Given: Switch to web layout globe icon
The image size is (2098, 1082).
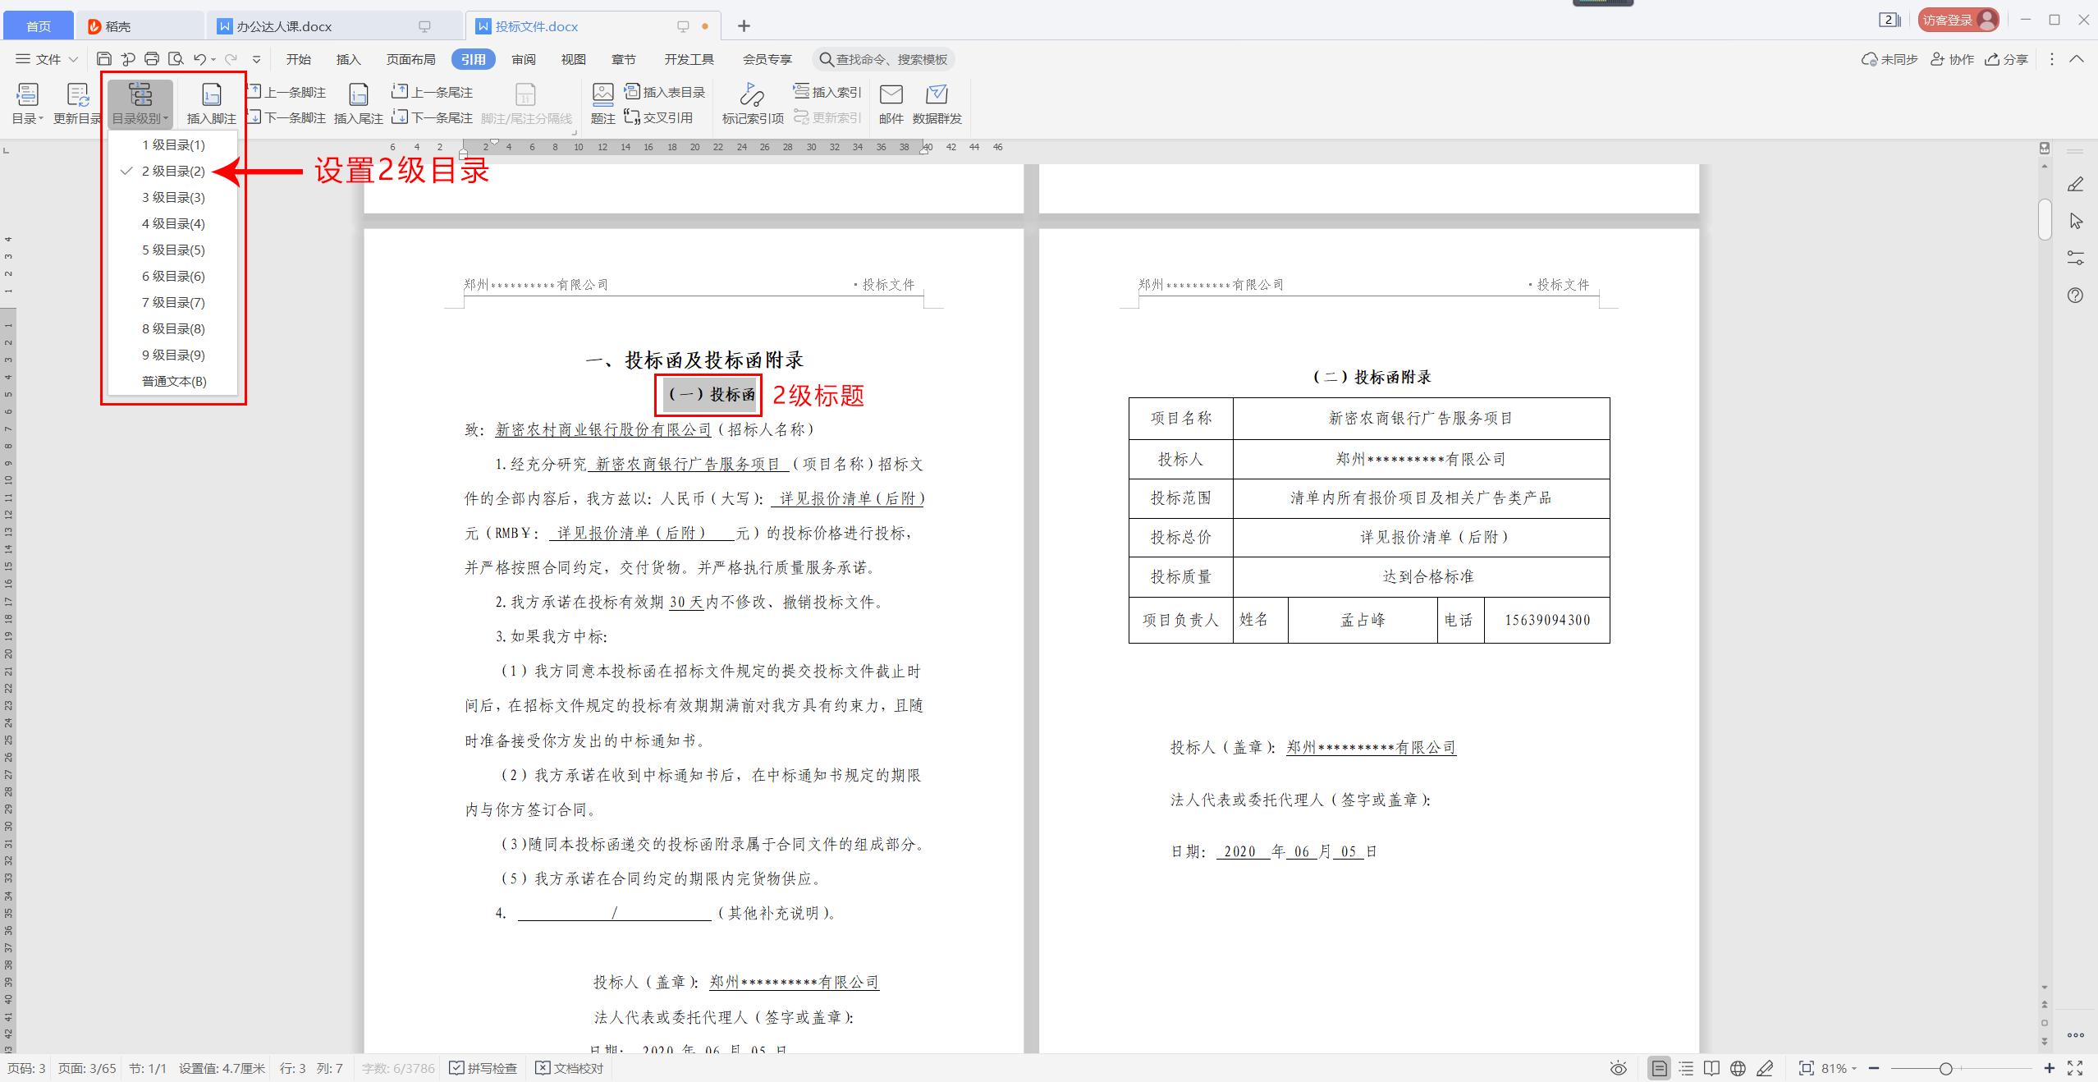Looking at the screenshot, I should tap(1738, 1068).
